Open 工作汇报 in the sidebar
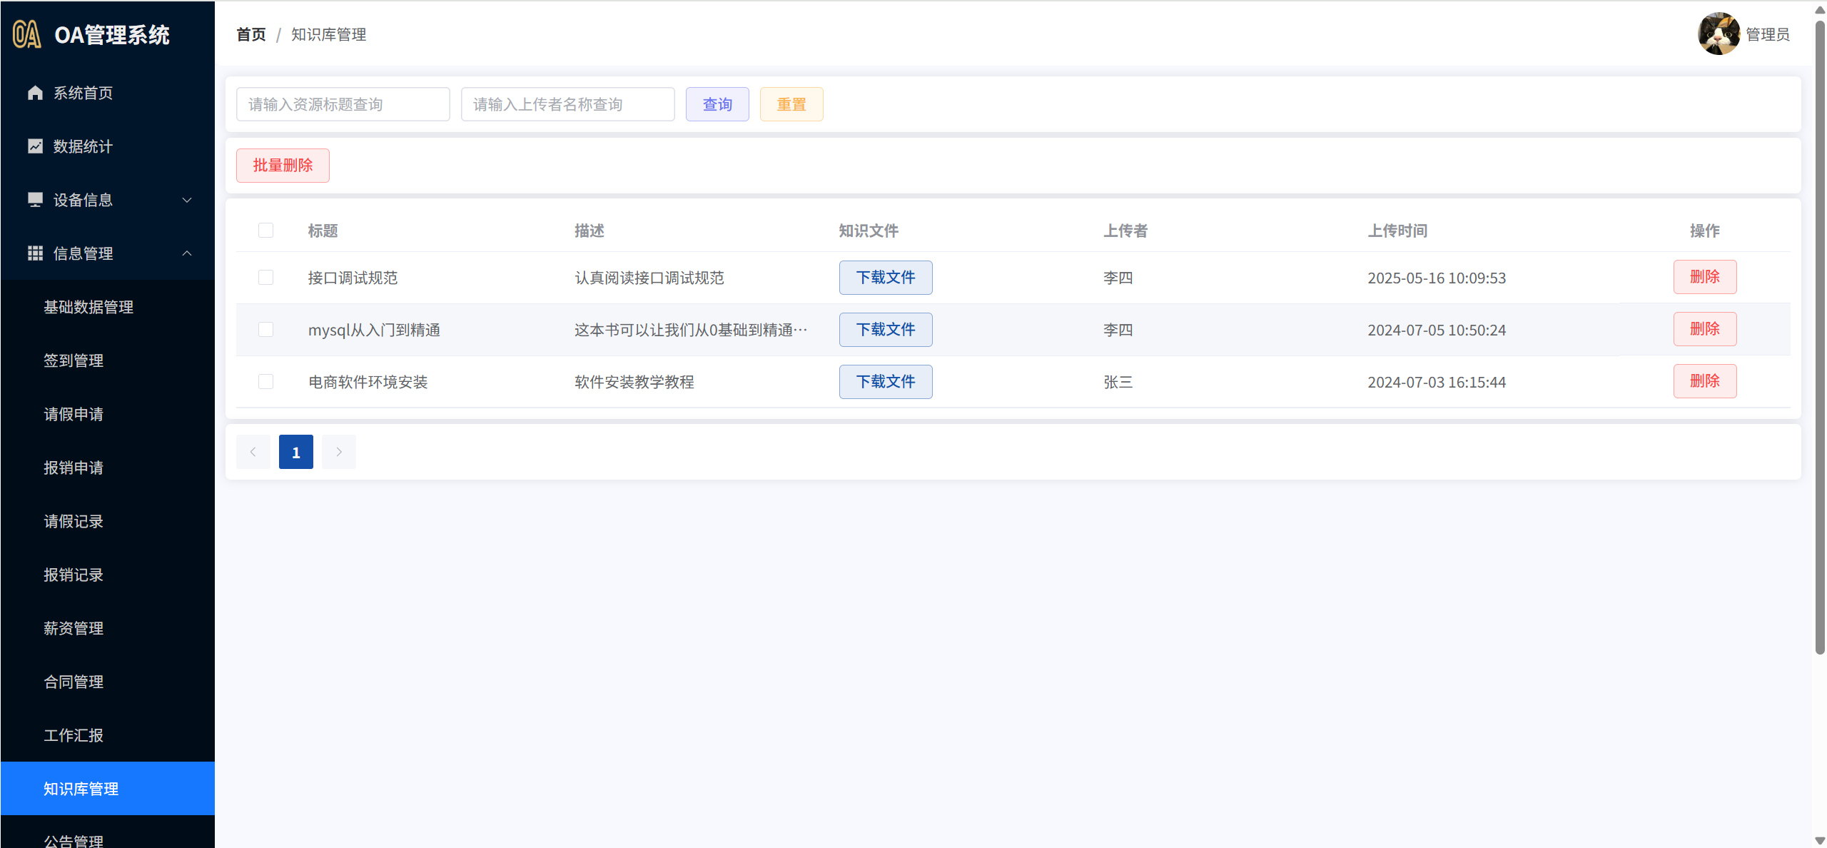Viewport: 1827px width, 848px height. coord(74,735)
